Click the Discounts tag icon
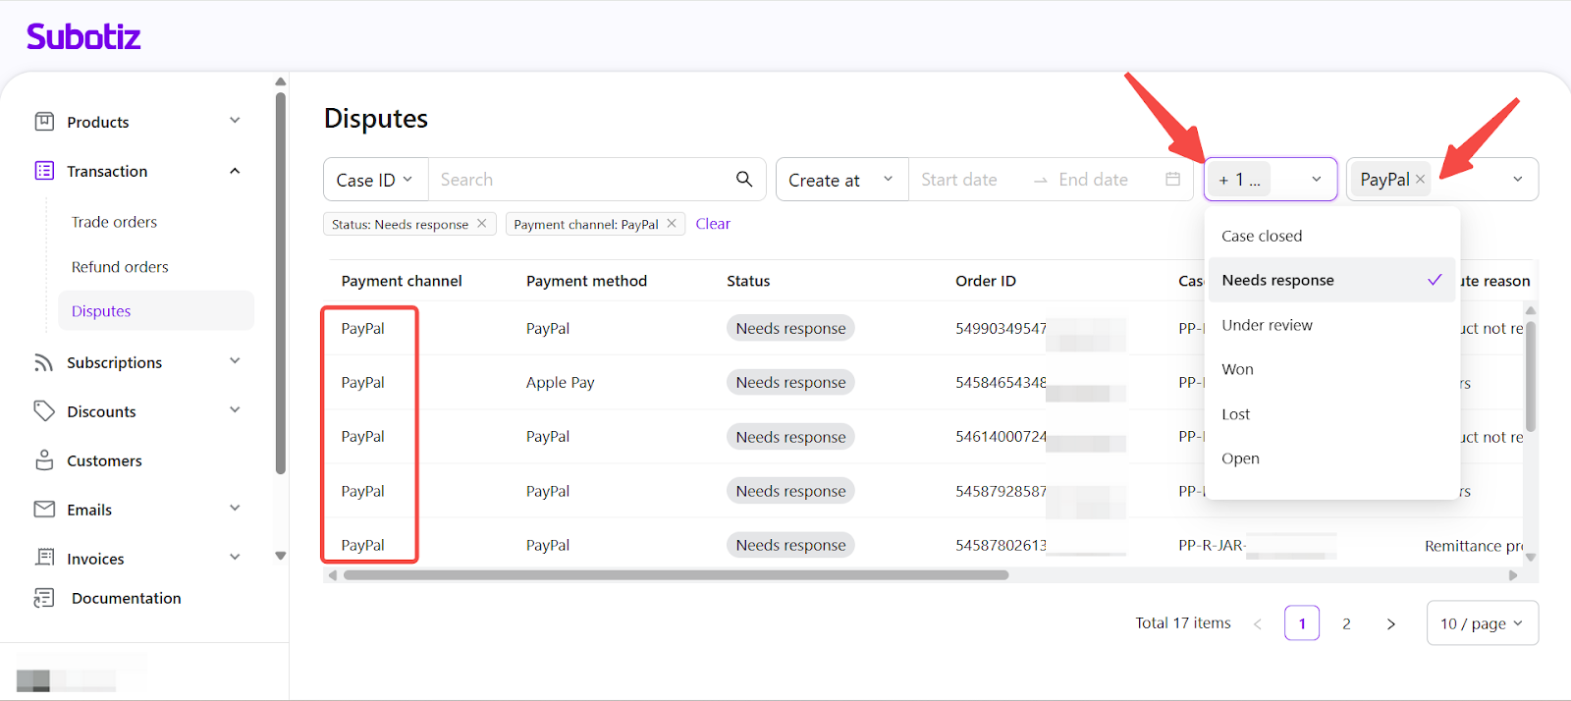 tap(44, 411)
